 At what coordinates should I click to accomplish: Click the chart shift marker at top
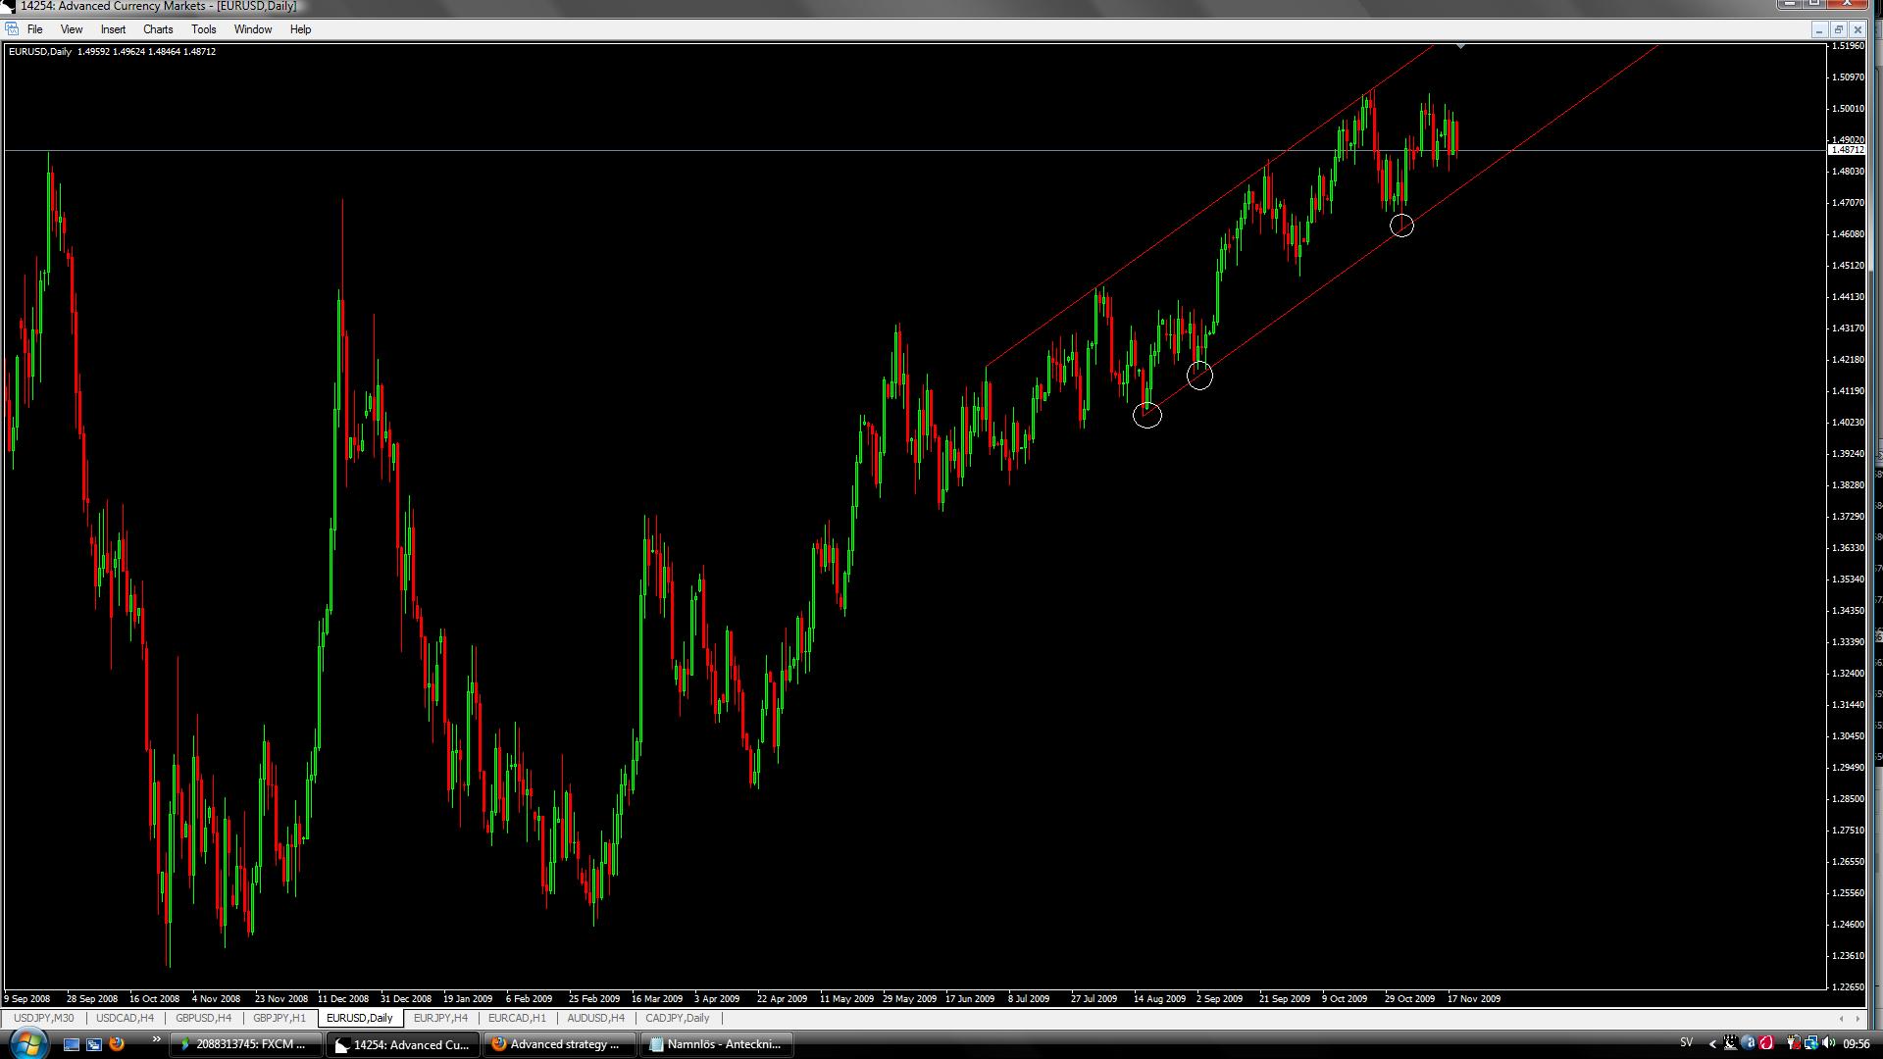tap(1460, 46)
